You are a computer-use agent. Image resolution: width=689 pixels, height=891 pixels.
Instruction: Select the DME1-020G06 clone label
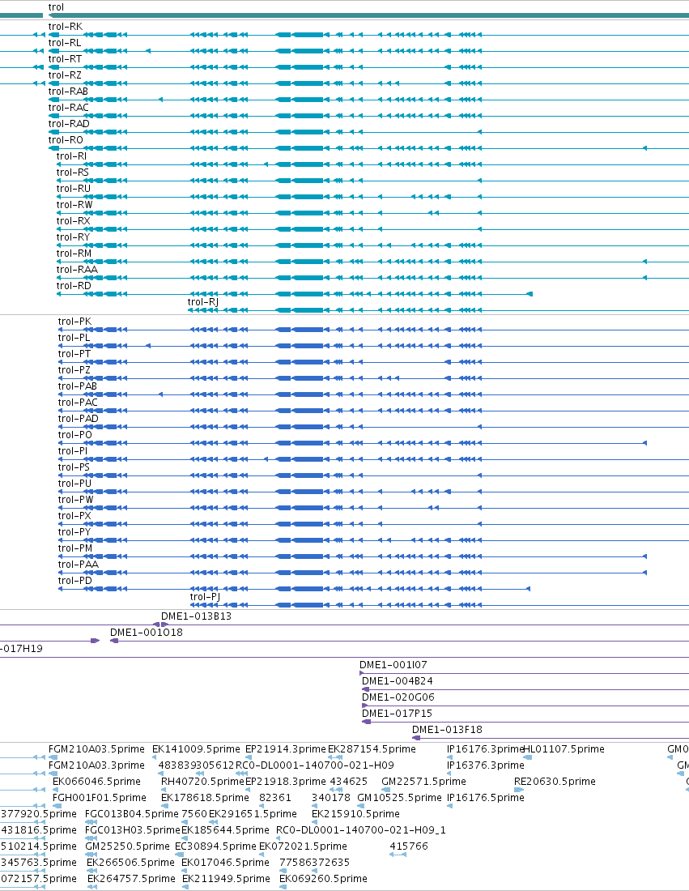click(398, 697)
